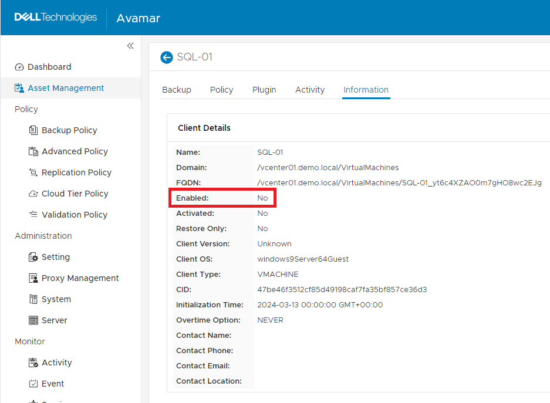Open the Server administration page
Viewport: 550px width, 403px height.
coord(55,320)
